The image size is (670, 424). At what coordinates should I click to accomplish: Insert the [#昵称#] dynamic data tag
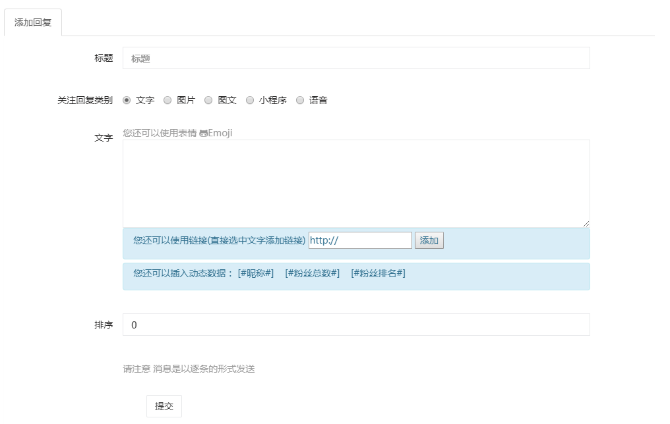(x=256, y=273)
